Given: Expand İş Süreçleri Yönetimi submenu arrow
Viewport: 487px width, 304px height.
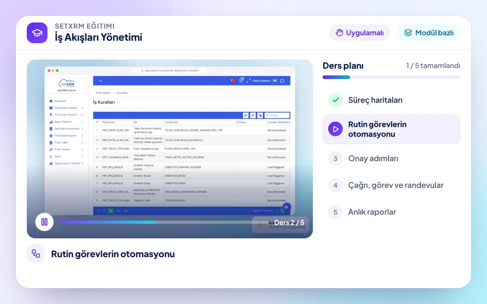Looking at the screenshot, I should (82, 115).
